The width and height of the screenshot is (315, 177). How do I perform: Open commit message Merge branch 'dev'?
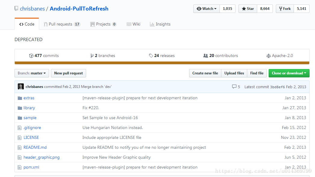coord(96,87)
